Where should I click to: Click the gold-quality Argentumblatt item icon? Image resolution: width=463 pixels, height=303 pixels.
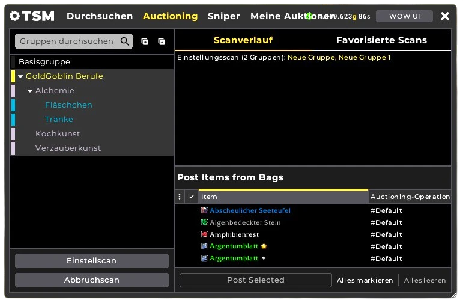click(x=204, y=246)
